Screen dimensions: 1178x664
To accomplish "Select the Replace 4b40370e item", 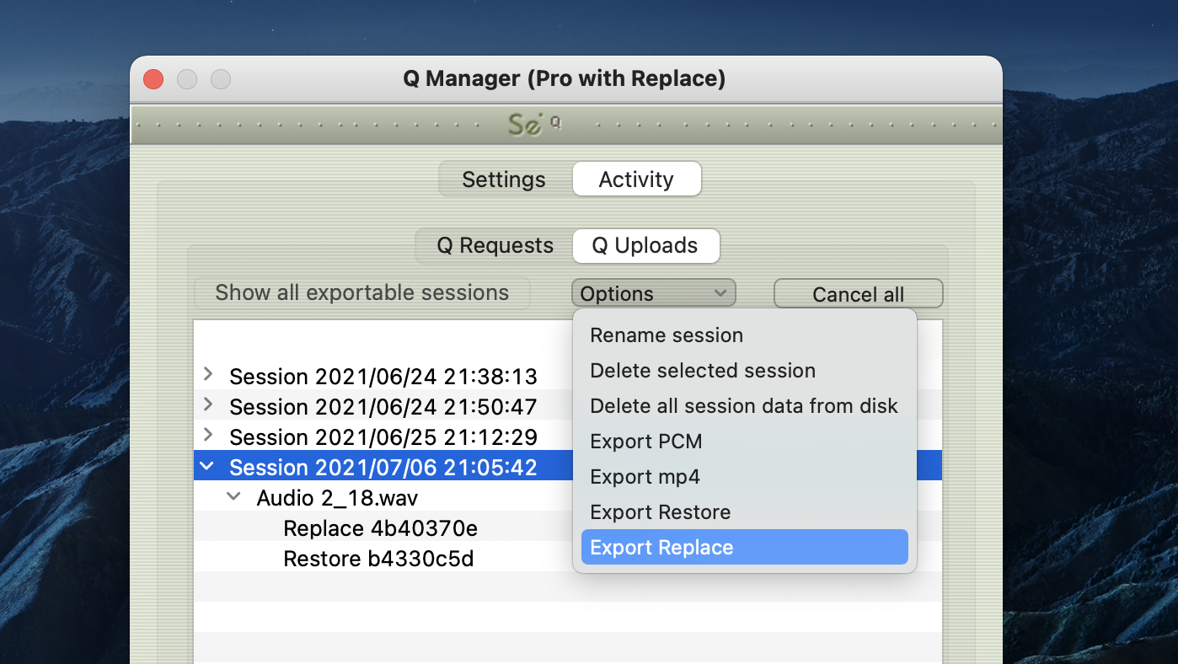I will pos(380,528).
